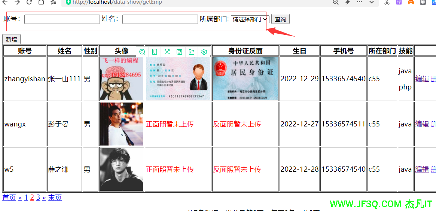Click the 首页 first page link
The image size is (436, 211).
9,198
